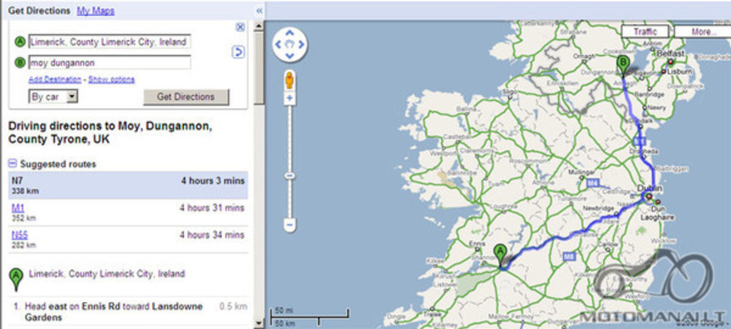This screenshot has width=731, height=329.
Task: Click the 4 hours 34 mins duration
Action: (x=212, y=235)
